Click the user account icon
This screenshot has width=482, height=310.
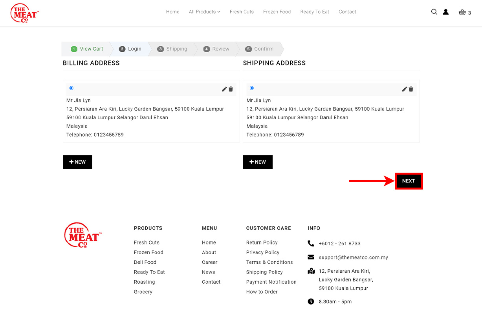[x=446, y=12]
